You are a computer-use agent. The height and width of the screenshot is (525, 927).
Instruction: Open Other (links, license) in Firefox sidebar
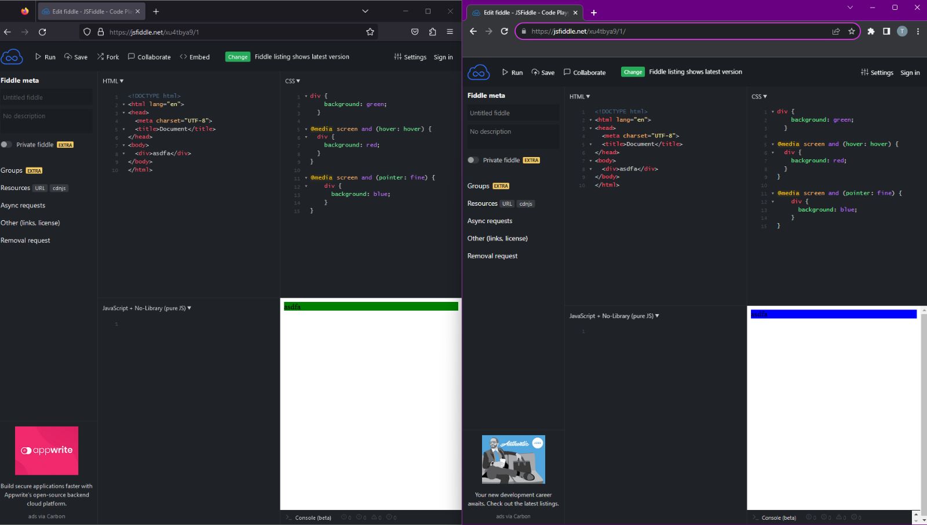pyautogui.click(x=30, y=223)
